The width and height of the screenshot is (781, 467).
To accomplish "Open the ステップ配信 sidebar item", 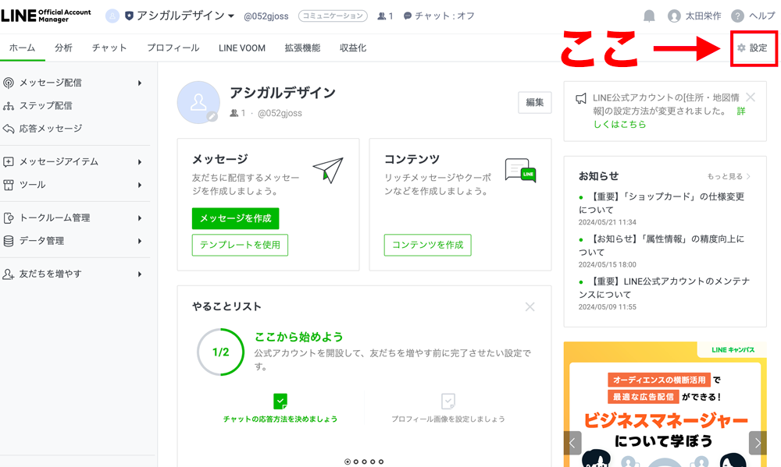I will 46,105.
